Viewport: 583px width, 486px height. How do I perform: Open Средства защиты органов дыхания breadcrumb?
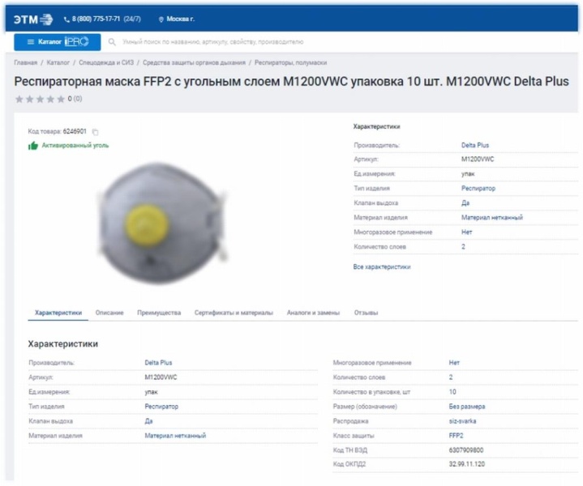[x=194, y=62]
